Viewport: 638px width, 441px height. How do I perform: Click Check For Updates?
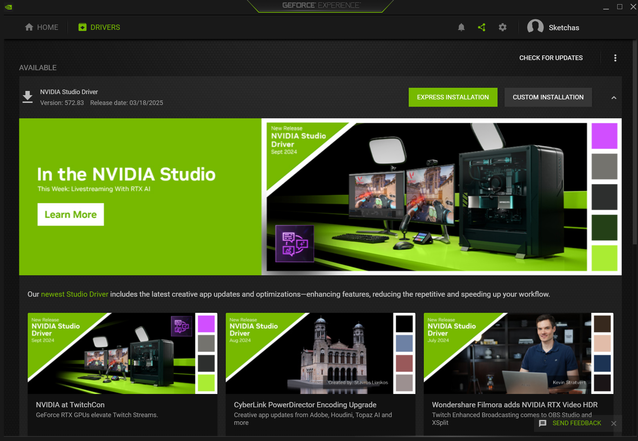(551, 58)
